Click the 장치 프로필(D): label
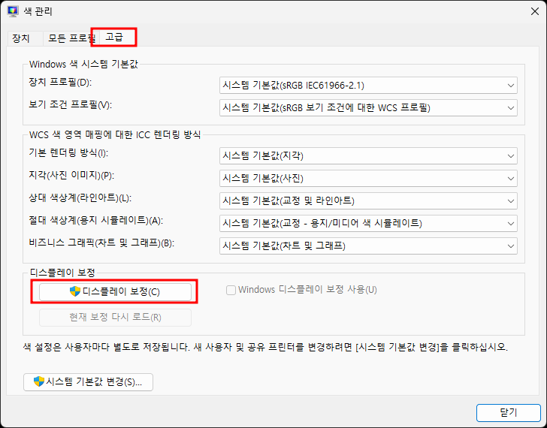Image resolution: width=547 pixels, height=428 pixels. click(60, 83)
